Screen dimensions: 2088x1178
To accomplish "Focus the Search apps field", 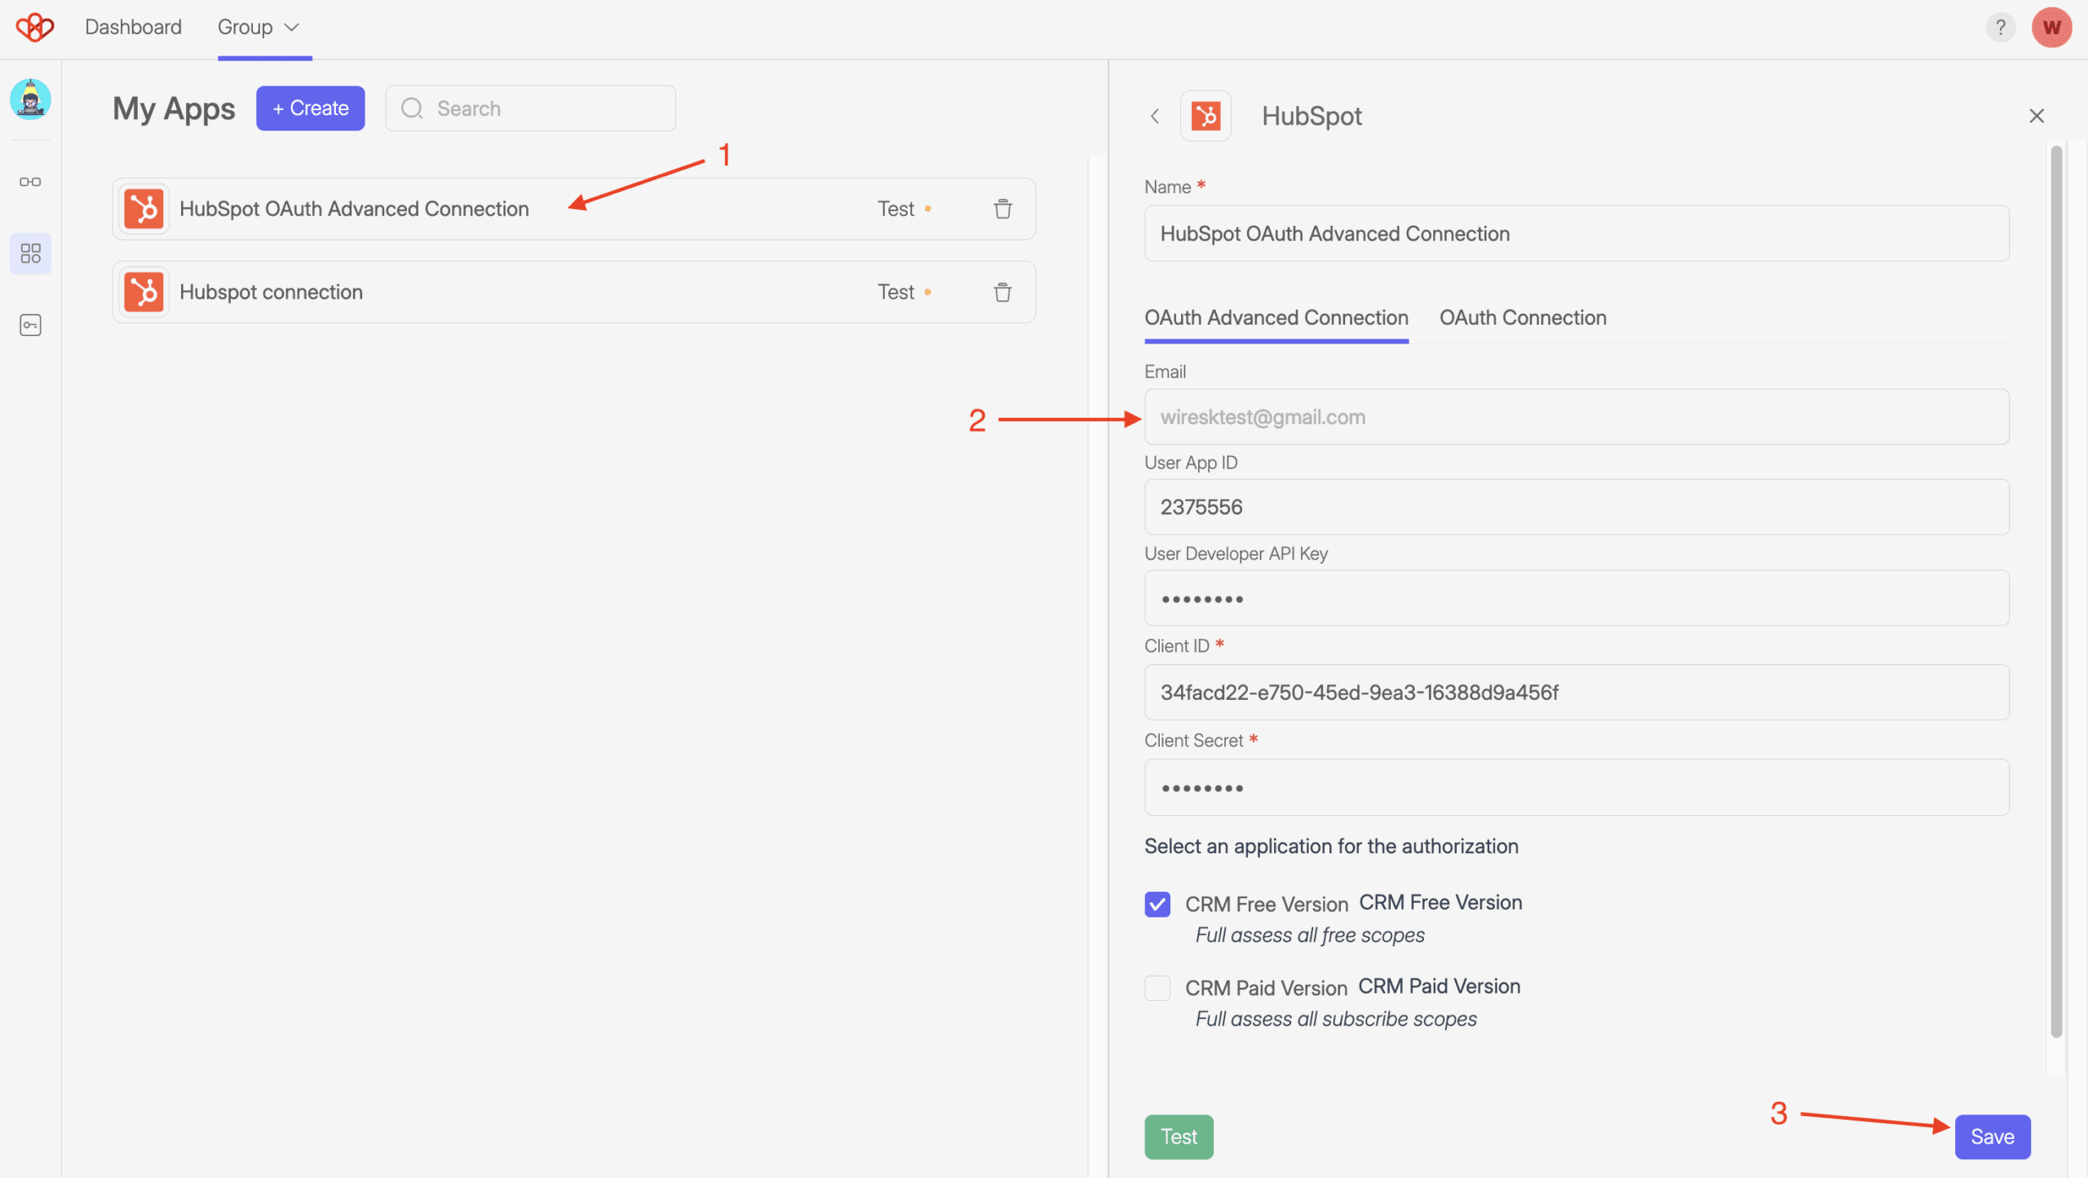I will click(x=530, y=108).
